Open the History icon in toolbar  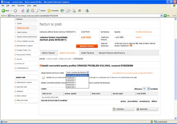click(x=62, y=11)
